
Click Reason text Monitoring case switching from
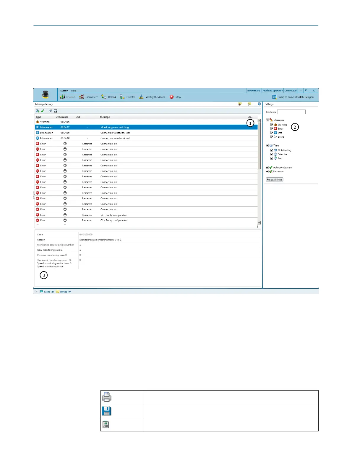coord(100,240)
